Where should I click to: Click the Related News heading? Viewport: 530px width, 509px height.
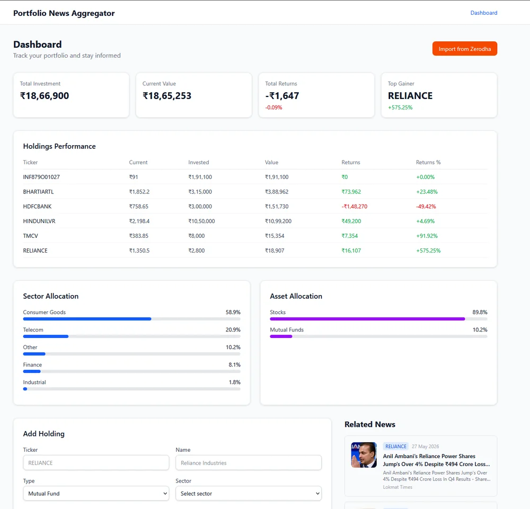point(370,424)
